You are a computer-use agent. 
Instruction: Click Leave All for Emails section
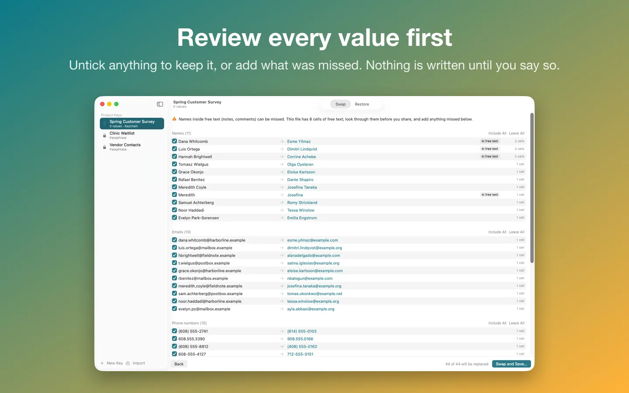pos(517,232)
